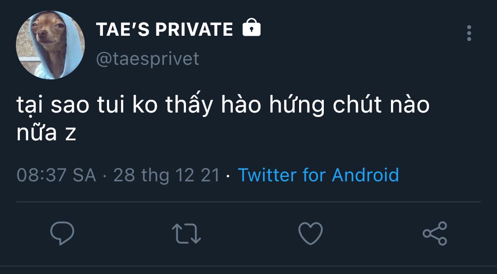Click the words "chút nào" in the tweet
The image size is (497, 274).
point(381,106)
